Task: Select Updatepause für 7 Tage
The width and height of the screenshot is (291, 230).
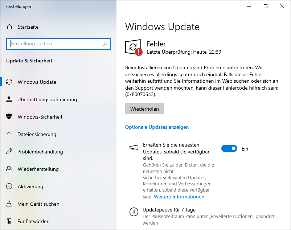Action: pyautogui.click(x=169, y=210)
